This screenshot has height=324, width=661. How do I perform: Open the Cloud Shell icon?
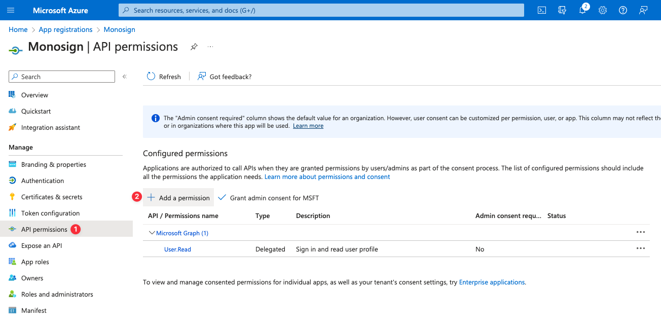pos(542,10)
